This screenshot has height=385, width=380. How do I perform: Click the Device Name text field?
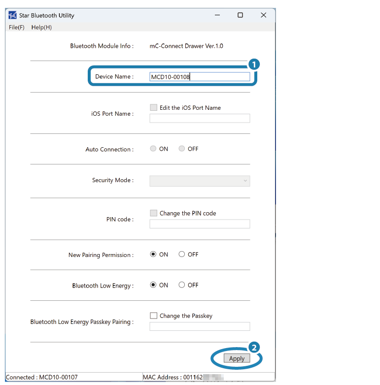tap(200, 77)
